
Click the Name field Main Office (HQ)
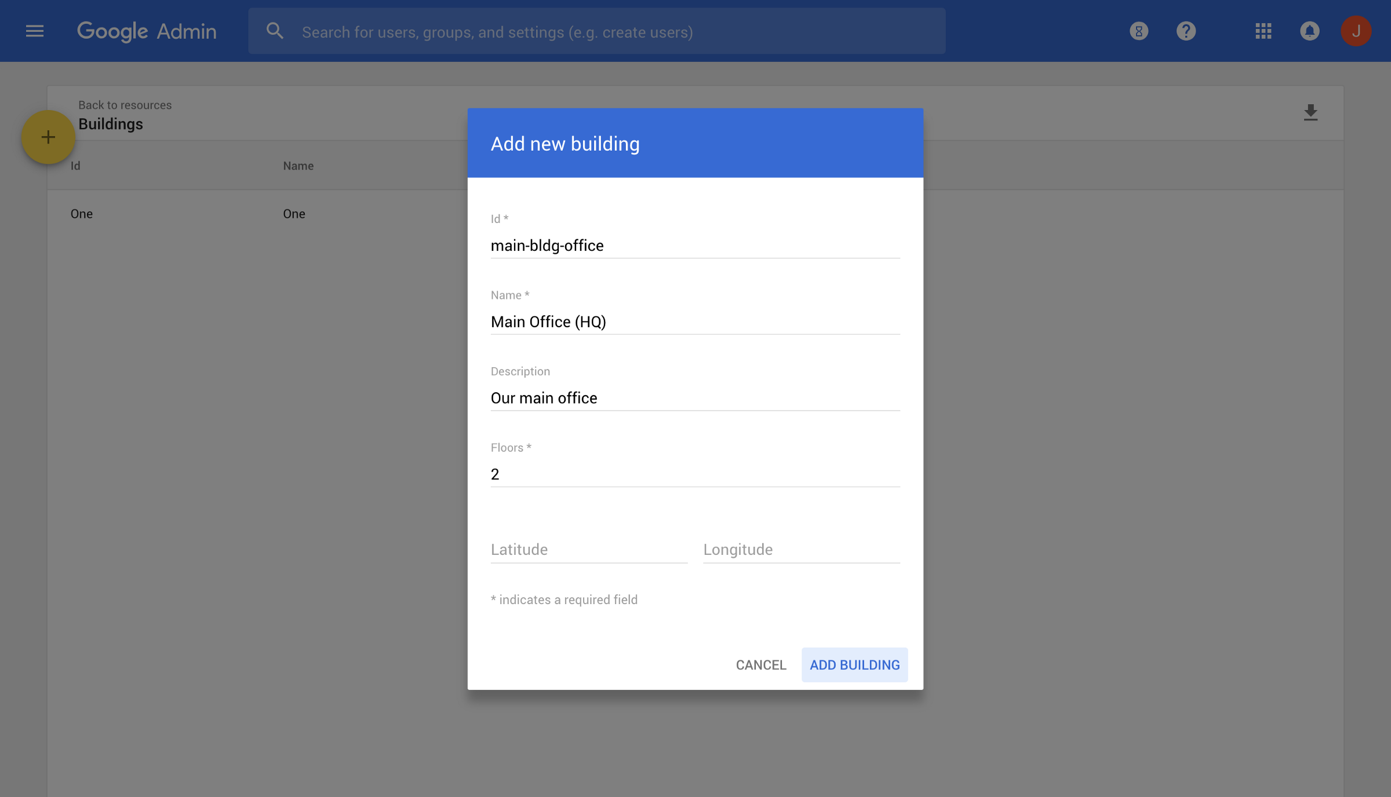click(x=694, y=322)
